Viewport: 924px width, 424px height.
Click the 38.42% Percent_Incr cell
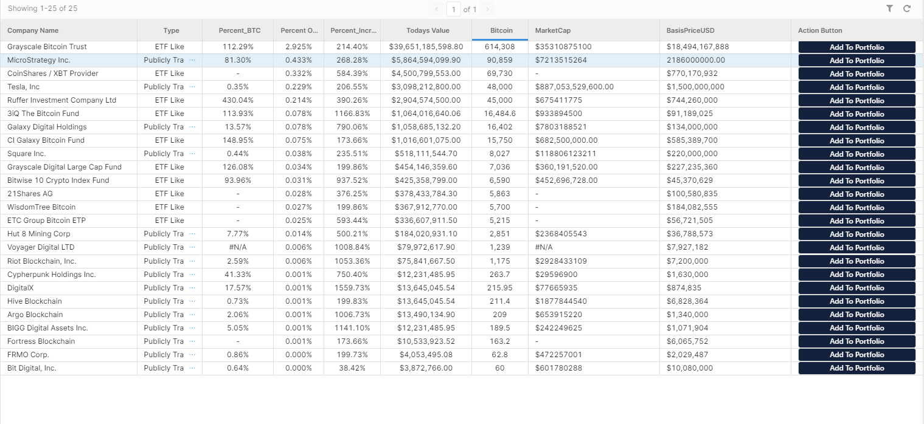(352, 368)
